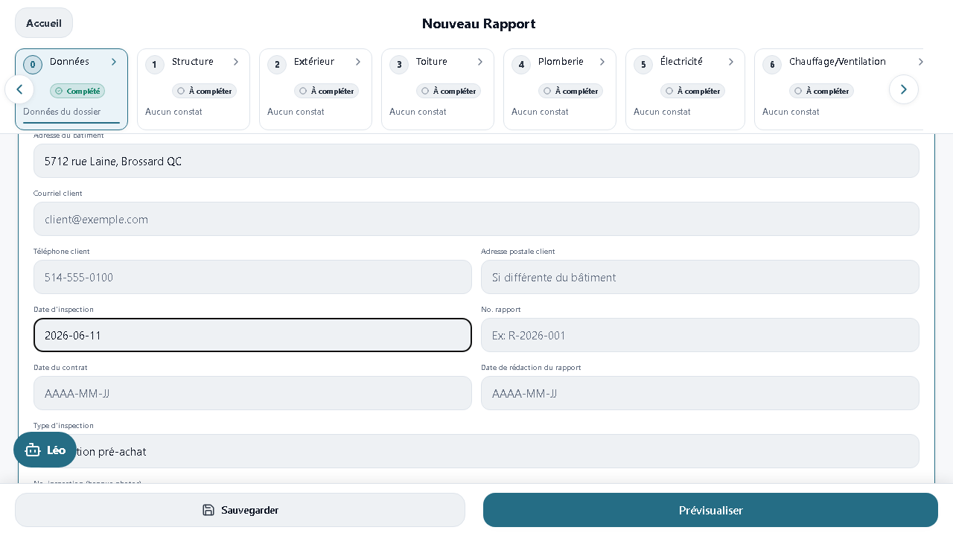Image resolution: width=953 pixels, height=536 pixels.
Task: Click step number 0 circle icon
Action: [33, 65]
